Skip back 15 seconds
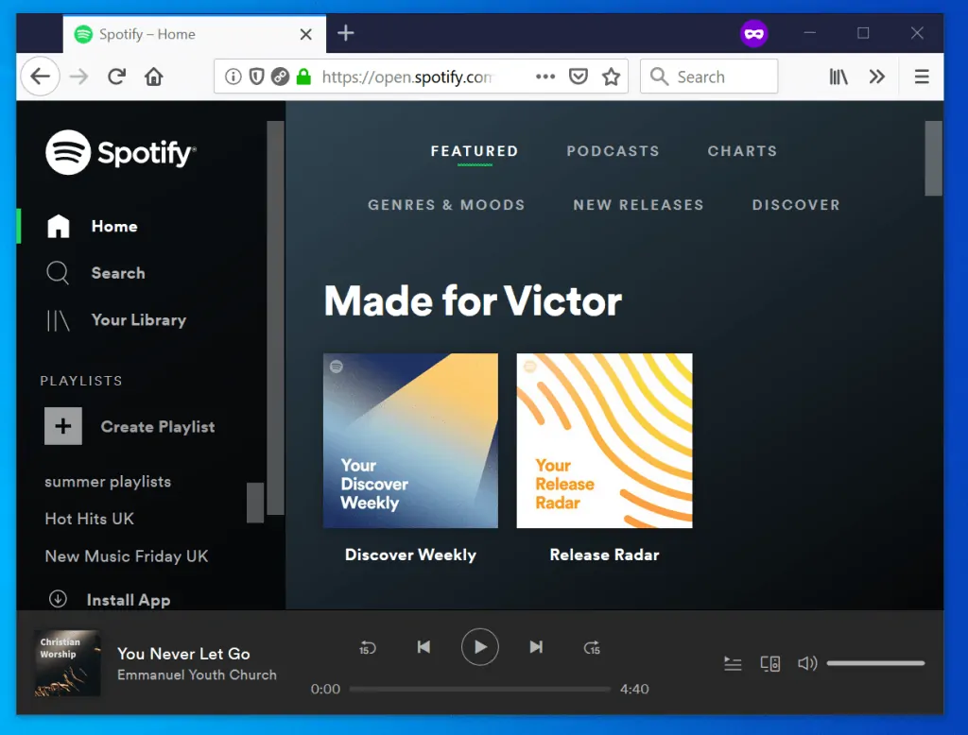The width and height of the screenshot is (968, 735). (x=367, y=647)
